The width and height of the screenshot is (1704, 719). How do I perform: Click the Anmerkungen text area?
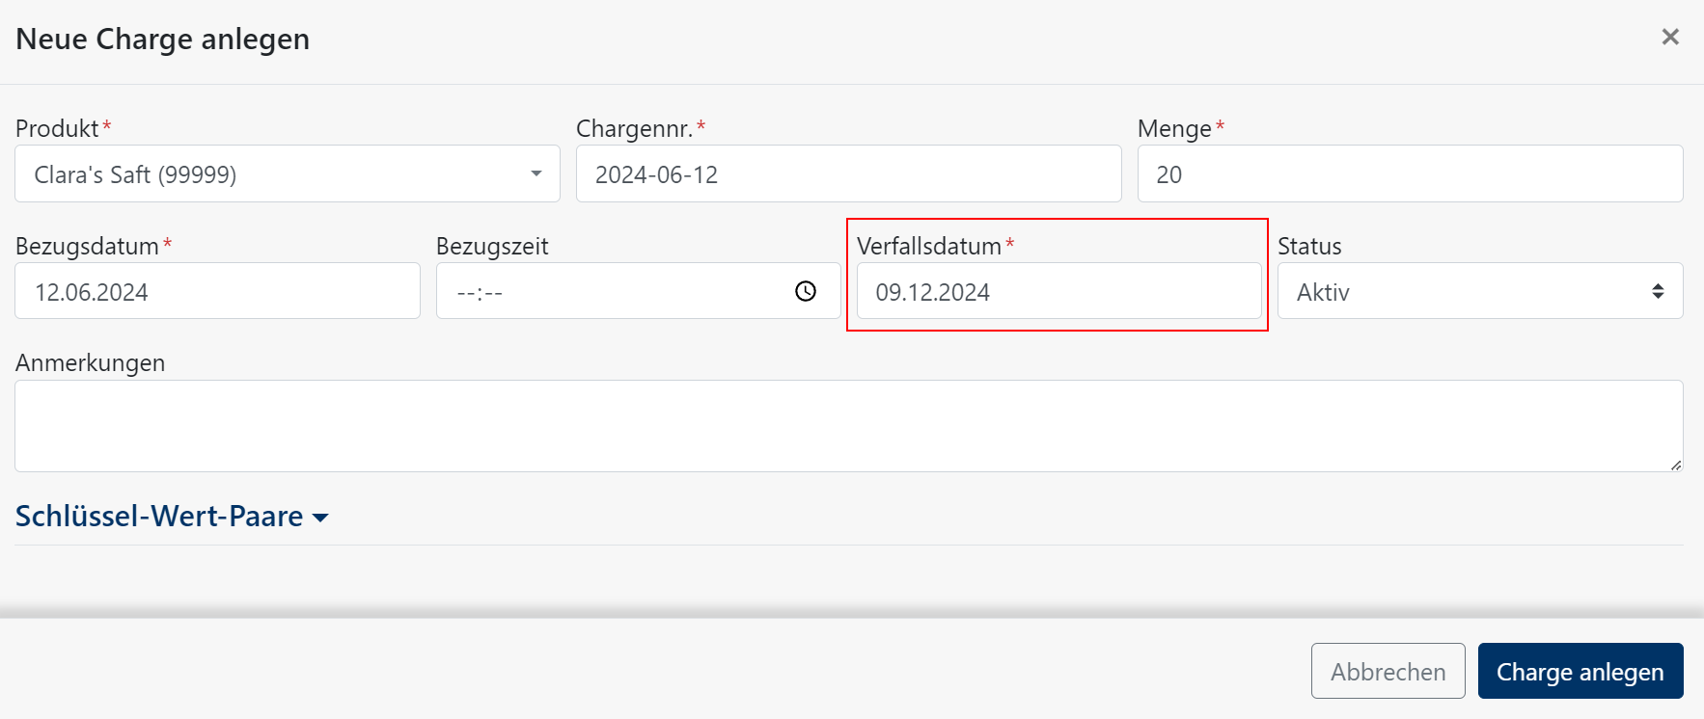[849, 426]
